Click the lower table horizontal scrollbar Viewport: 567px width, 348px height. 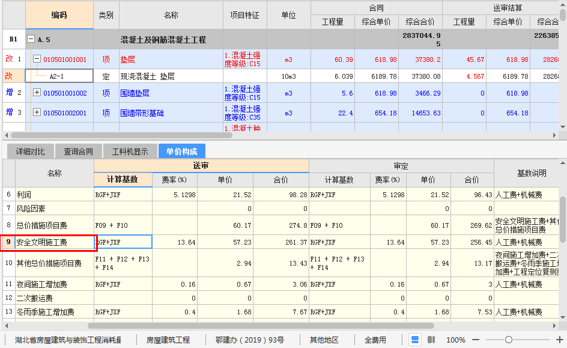pyautogui.click(x=261, y=326)
